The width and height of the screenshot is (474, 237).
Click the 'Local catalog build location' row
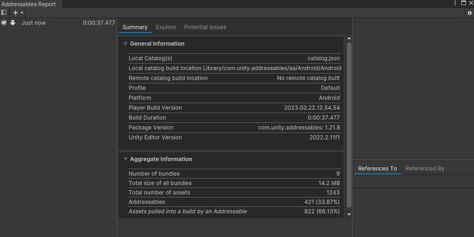pyautogui.click(x=235, y=68)
